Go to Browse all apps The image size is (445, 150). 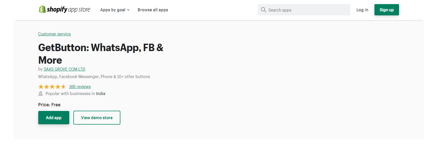(153, 10)
